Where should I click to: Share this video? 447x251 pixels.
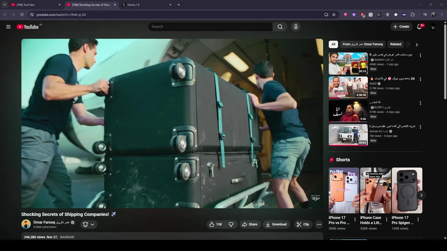click(x=250, y=225)
